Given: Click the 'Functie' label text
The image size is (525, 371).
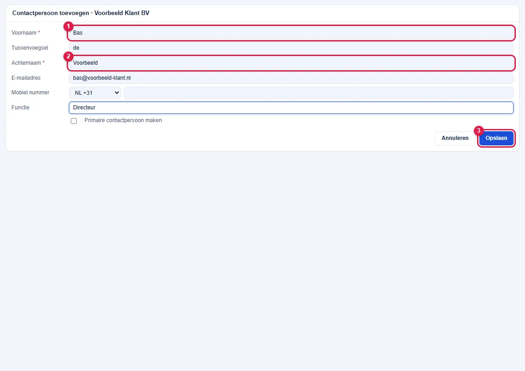Looking at the screenshot, I should point(21,108).
